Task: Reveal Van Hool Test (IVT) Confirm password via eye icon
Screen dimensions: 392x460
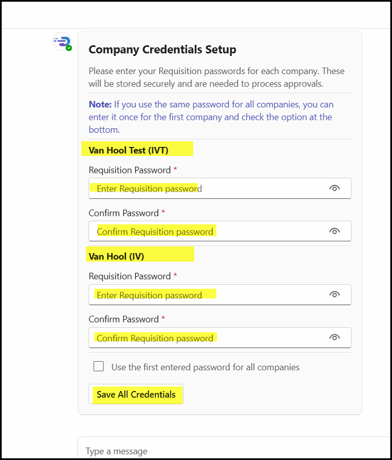Action: coord(334,231)
